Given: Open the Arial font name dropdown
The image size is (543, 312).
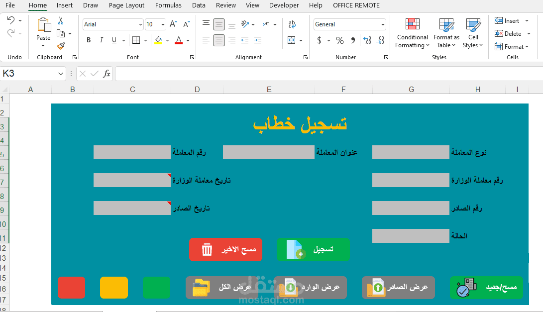Looking at the screenshot, I should pos(140,24).
